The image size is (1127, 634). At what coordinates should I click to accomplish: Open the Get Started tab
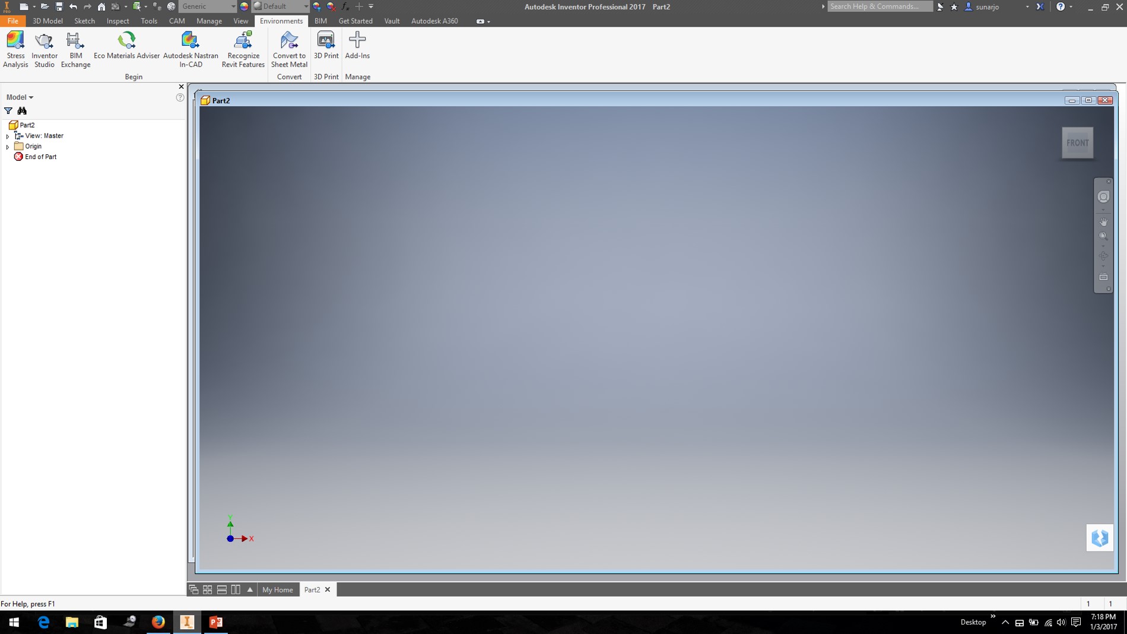tap(355, 21)
